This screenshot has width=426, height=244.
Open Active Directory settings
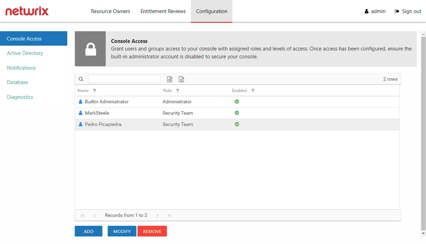(x=25, y=53)
